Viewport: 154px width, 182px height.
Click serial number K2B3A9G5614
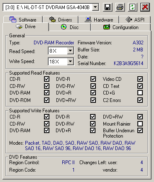click(128, 63)
